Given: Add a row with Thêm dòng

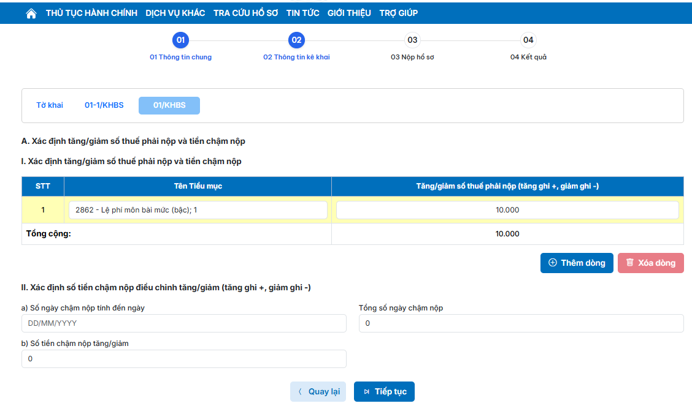Looking at the screenshot, I should [x=576, y=263].
